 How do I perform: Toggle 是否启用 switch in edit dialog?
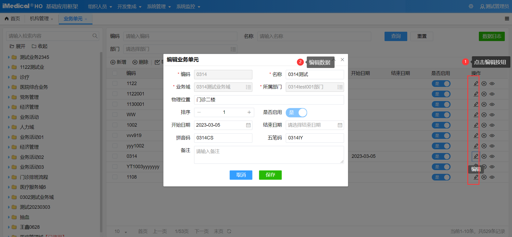(296, 113)
